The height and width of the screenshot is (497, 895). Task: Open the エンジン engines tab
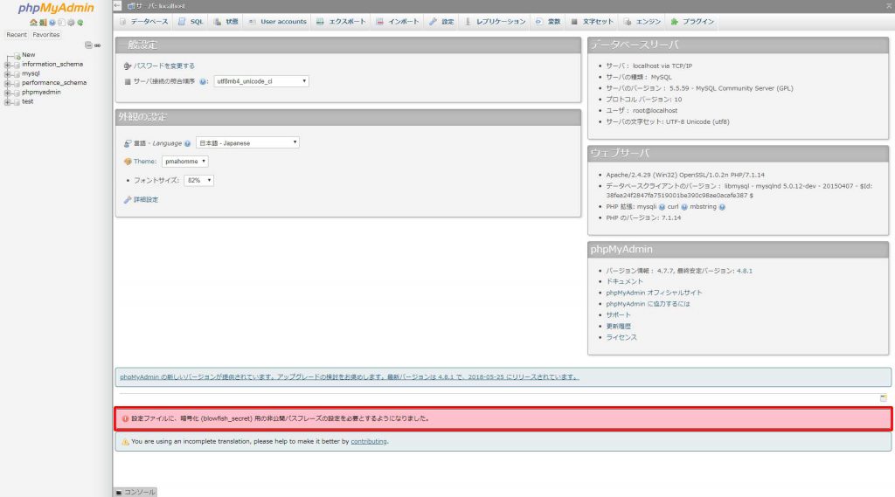(642, 22)
